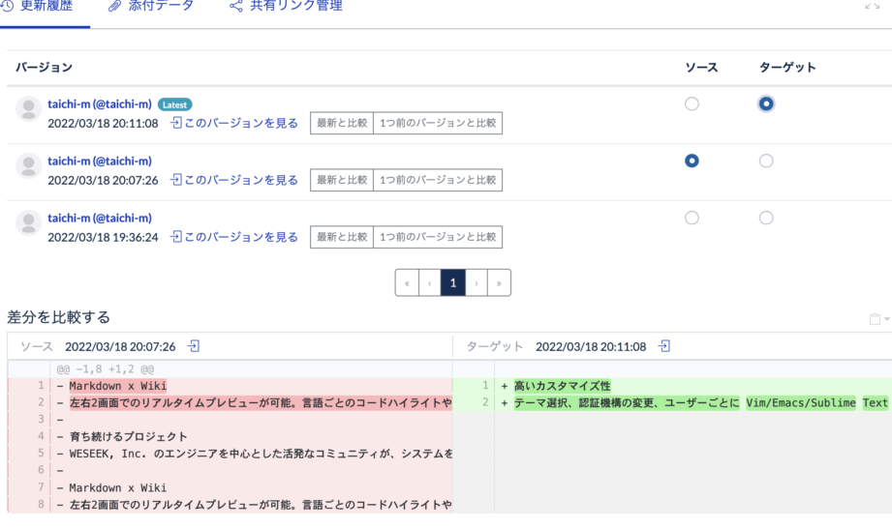892x529 pixels.
Task: Open the 更新履歴 tab
Action: [x=38, y=7]
